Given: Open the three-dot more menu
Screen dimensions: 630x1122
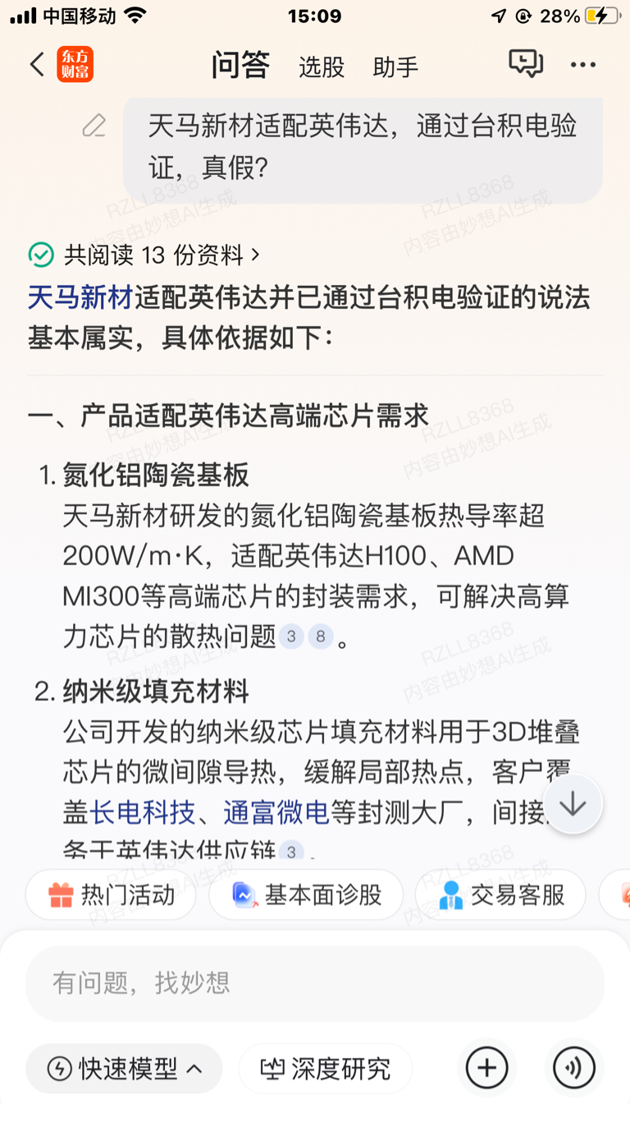Looking at the screenshot, I should pyautogui.click(x=583, y=65).
